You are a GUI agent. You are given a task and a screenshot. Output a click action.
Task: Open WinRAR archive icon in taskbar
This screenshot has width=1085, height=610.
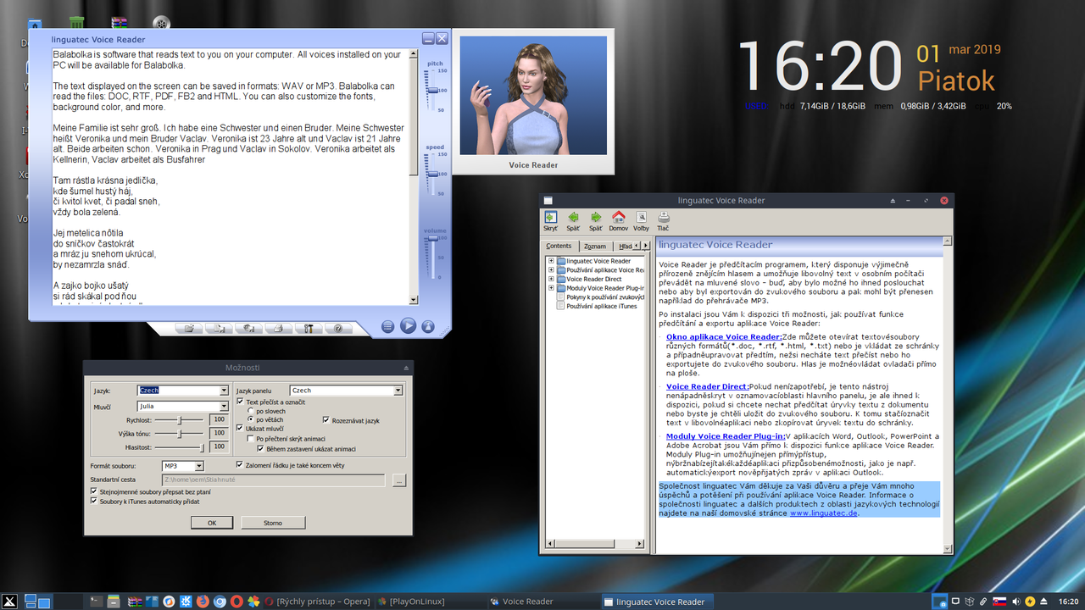click(x=134, y=602)
